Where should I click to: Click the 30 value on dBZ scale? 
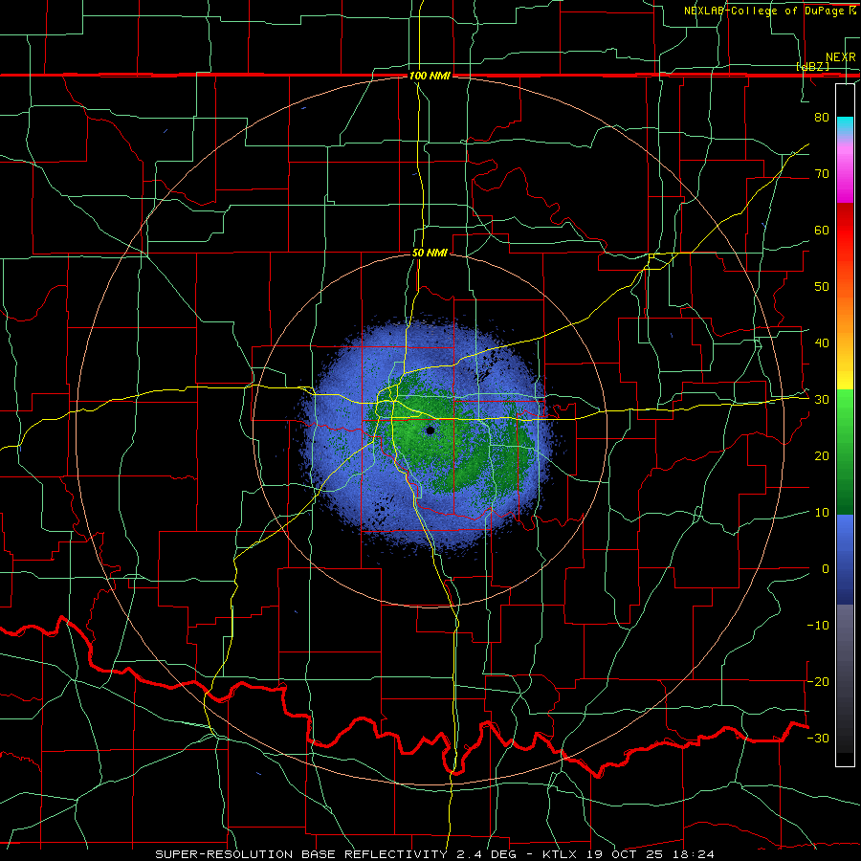(x=822, y=400)
